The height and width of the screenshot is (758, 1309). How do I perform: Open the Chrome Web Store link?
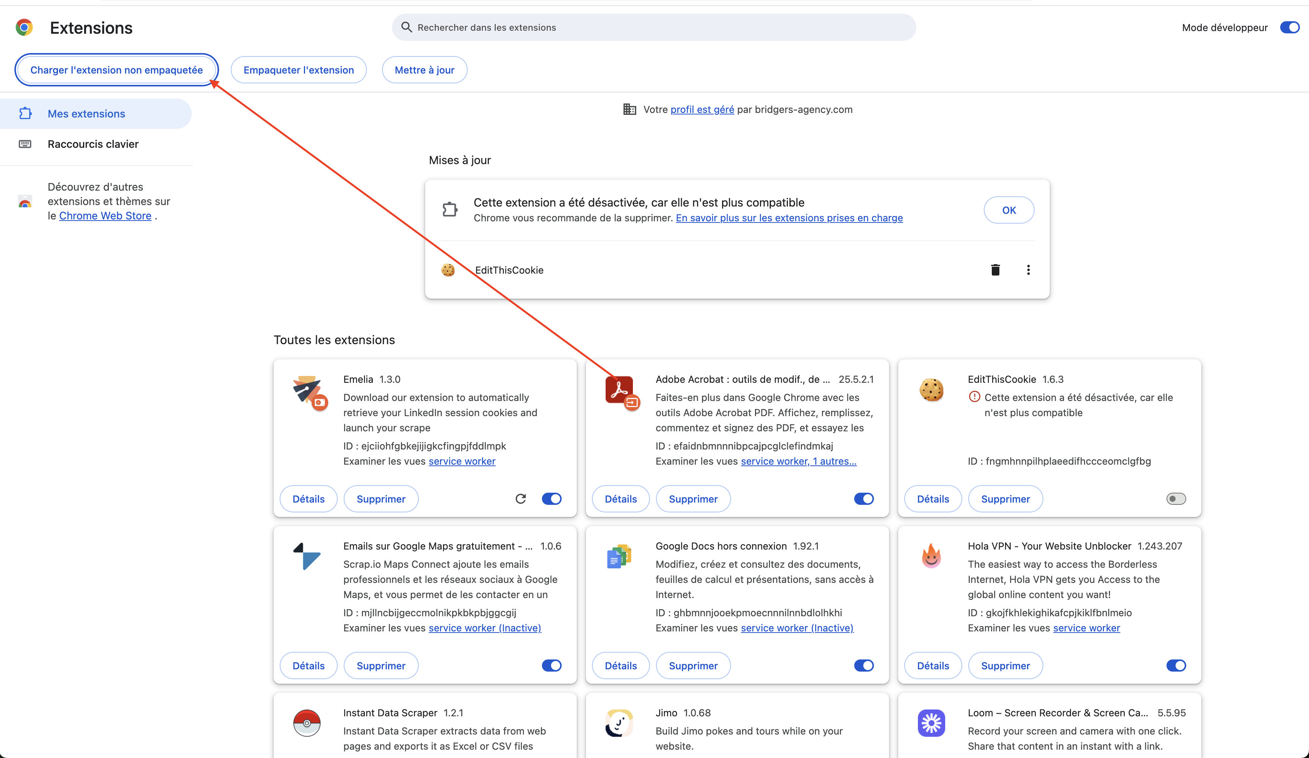tap(105, 216)
